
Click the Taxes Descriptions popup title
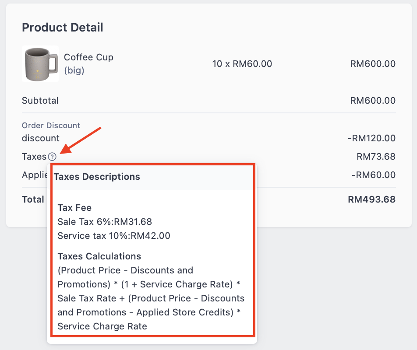(x=97, y=177)
